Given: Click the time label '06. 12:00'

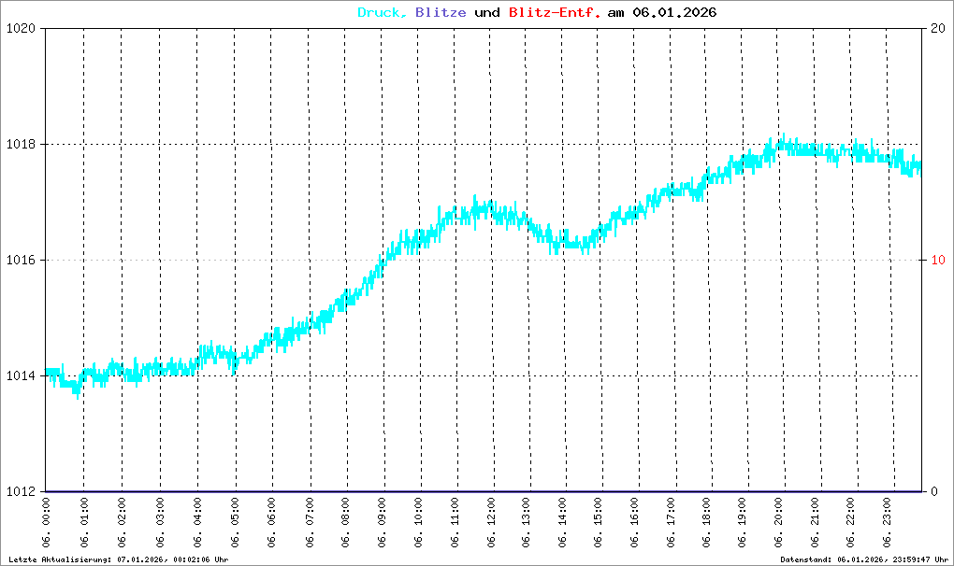Looking at the screenshot, I should coord(492,523).
